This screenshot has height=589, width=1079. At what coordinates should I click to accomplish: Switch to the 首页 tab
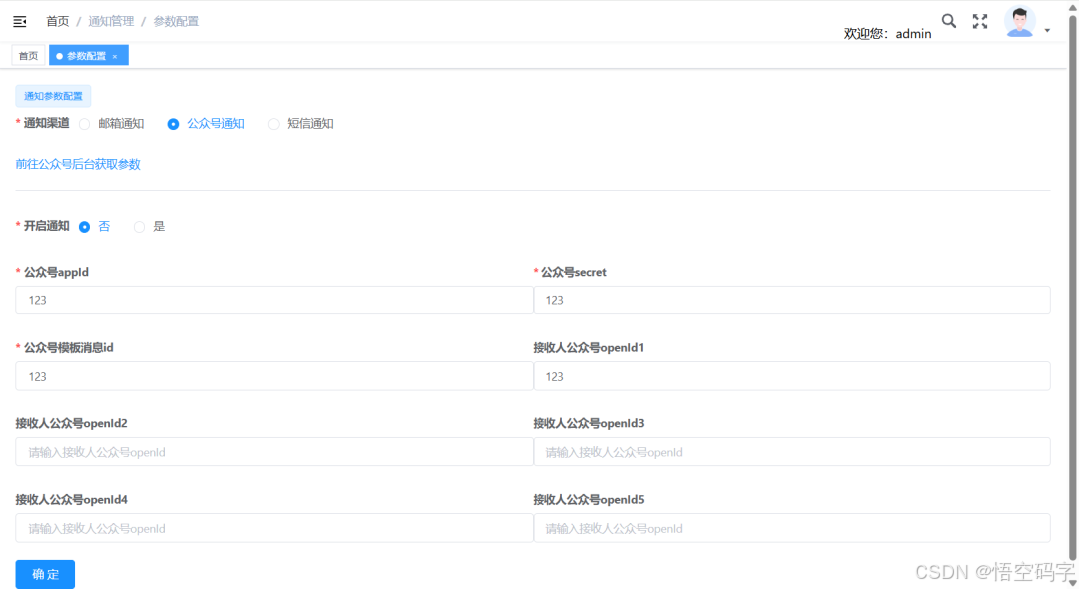click(x=28, y=56)
